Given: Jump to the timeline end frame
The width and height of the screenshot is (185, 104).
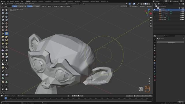Looking at the screenshot, I should point(83,96).
